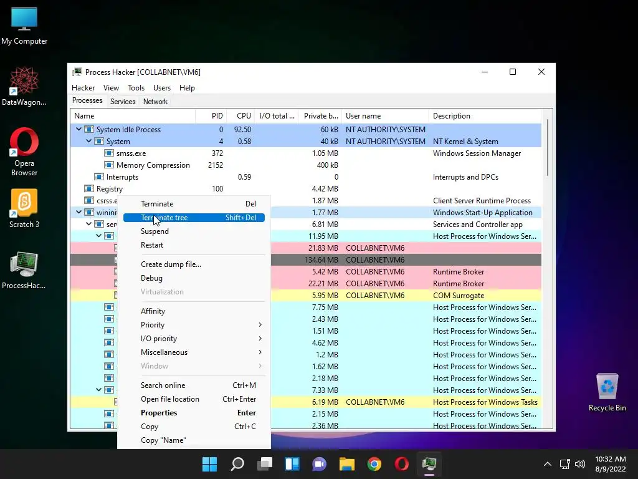Open the Help menu
This screenshot has height=479, width=638.
point(187,88)
